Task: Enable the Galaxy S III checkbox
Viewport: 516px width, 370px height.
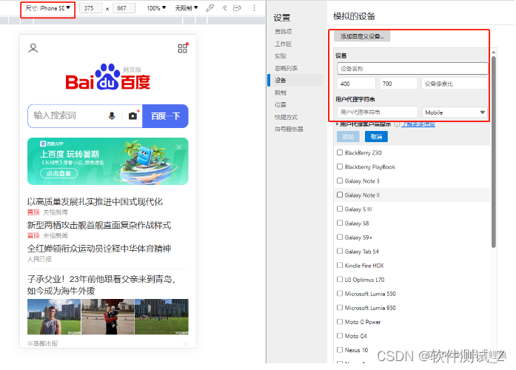Action: pos(340,209)
